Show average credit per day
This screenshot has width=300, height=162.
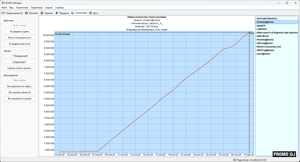pos(19,32)
